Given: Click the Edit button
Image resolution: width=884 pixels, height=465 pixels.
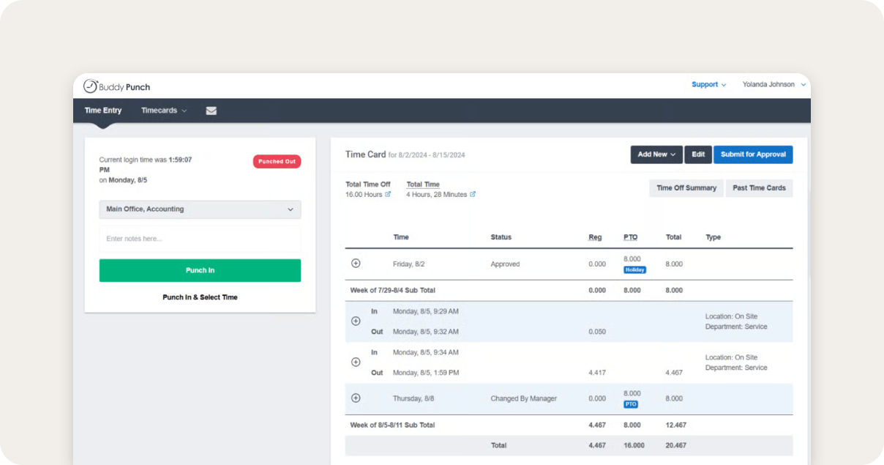Looking at the screenshot, I should (x=698, y=155).
